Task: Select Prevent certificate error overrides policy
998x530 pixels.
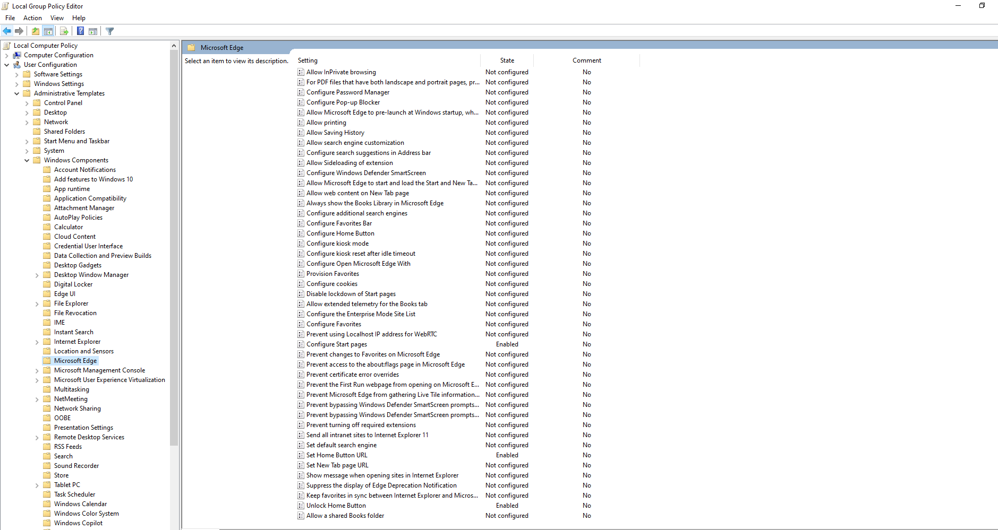Action: pyautogui.click(x=353, y=375)
